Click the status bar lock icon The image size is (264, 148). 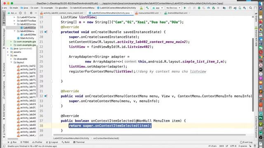point(250,146)
